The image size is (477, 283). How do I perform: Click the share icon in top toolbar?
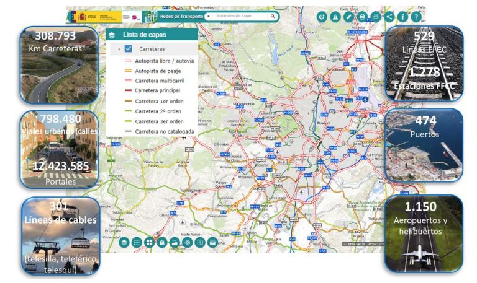pos(389,17)
